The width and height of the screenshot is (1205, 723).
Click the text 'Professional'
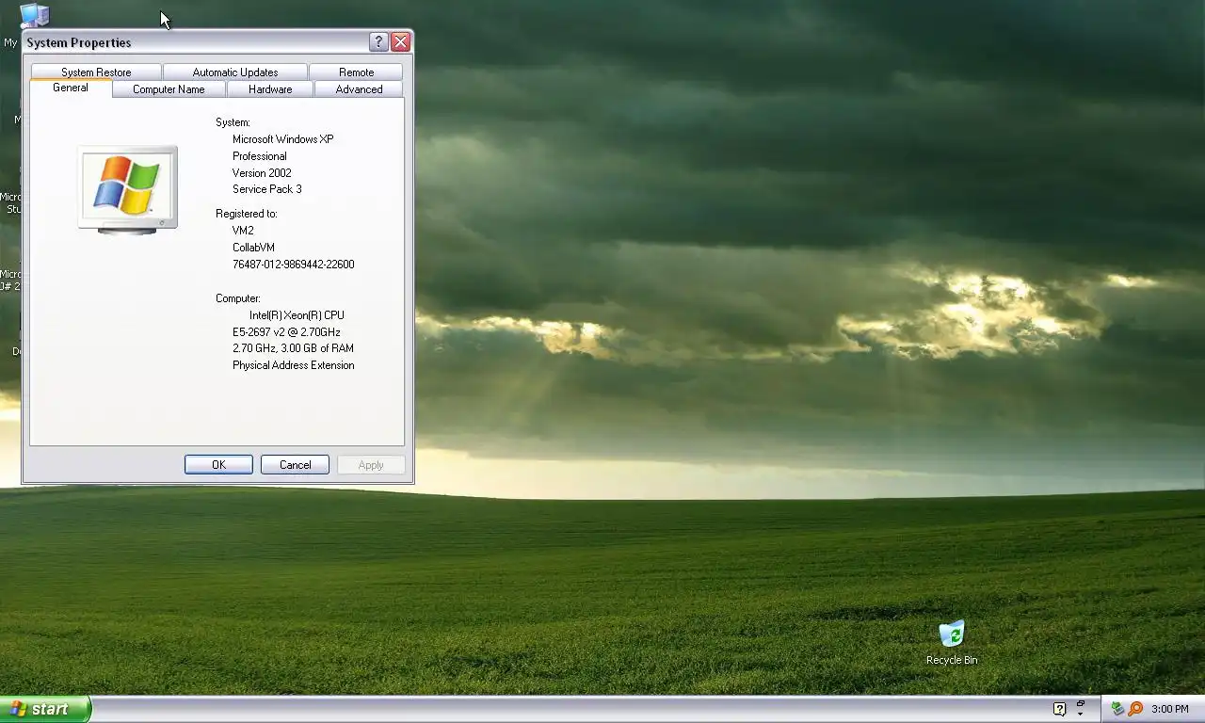260,156
